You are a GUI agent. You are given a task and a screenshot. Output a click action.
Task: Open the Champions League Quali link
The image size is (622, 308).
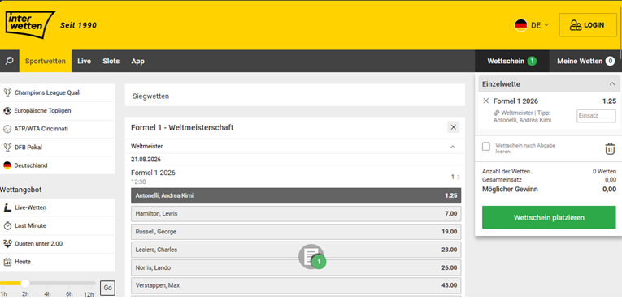[x=48, y=92]
